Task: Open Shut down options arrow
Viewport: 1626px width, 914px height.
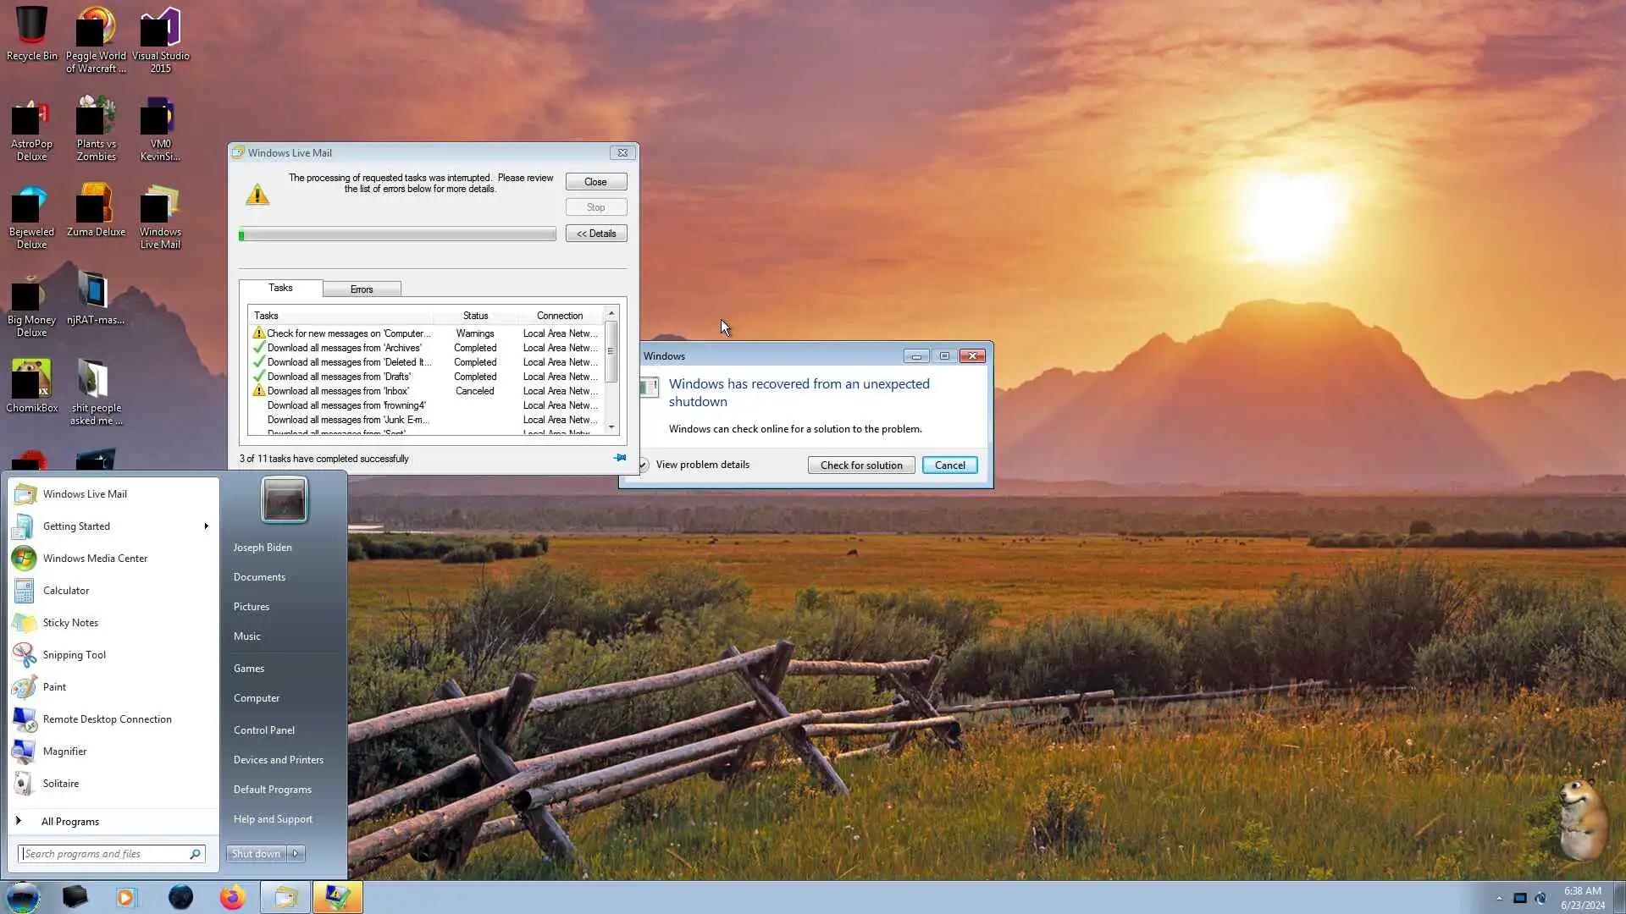Action: pos(296,854)
